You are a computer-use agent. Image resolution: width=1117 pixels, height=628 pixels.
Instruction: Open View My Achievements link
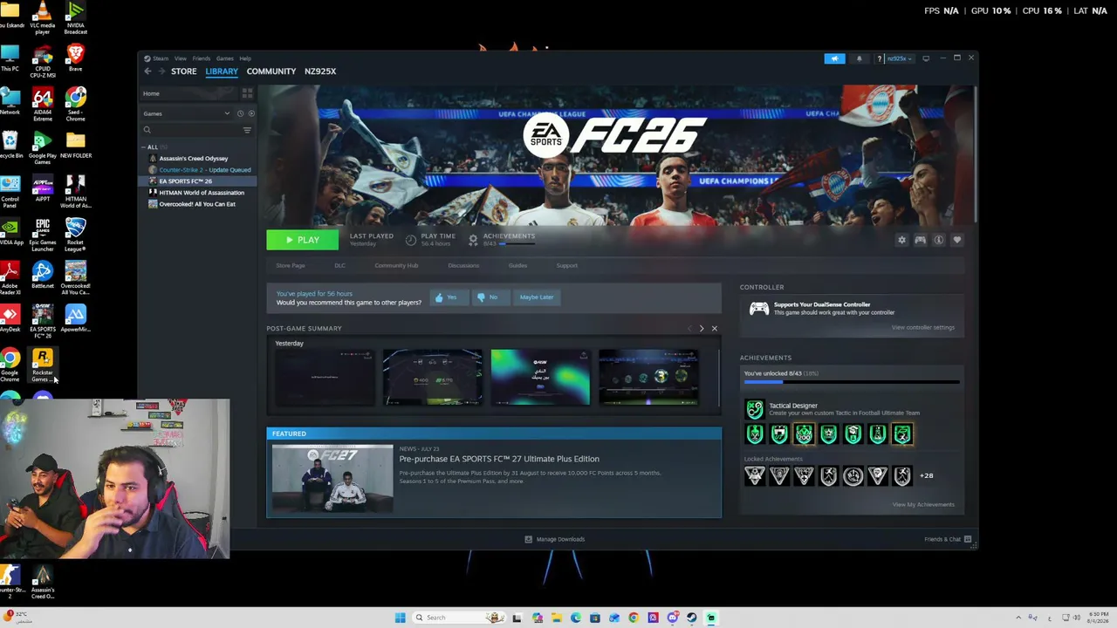click(x=923, y=504)
